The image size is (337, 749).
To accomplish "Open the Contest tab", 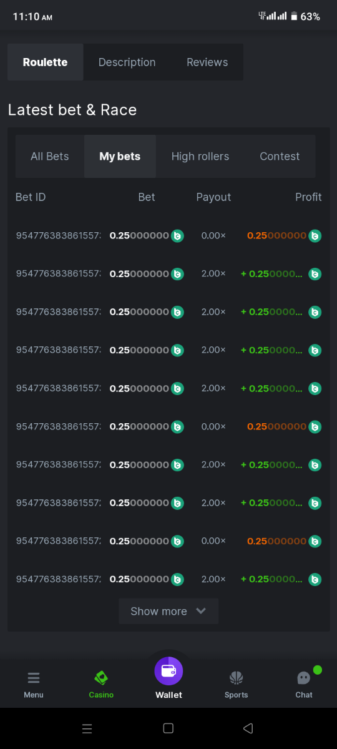I will tap(280, 157).
